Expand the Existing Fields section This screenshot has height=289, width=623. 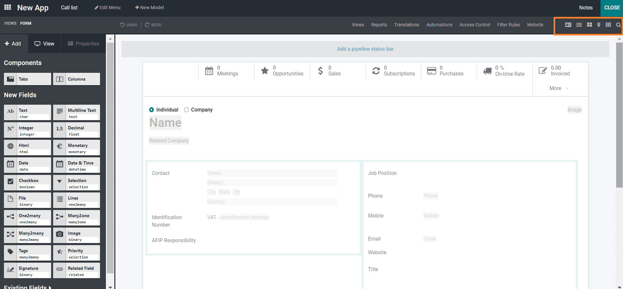tap(28, 287)
